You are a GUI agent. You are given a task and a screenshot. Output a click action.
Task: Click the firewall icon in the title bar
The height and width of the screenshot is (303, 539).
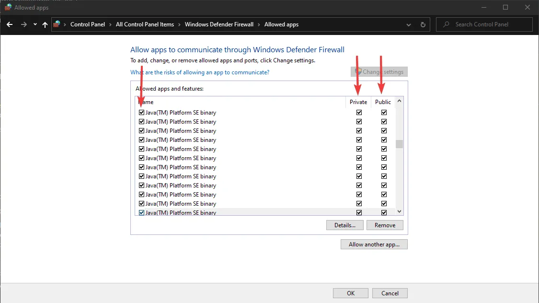[8, 7]
